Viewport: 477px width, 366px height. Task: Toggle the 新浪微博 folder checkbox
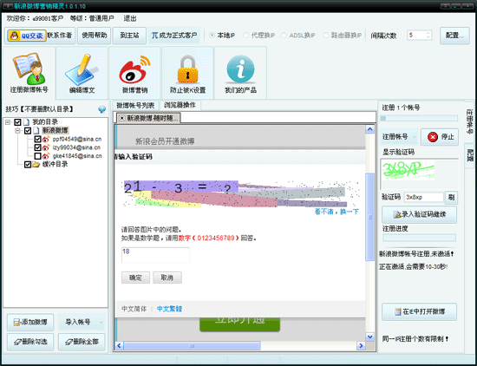point(28,131)
